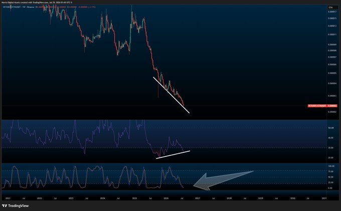Image resolution: width=341 pixels, height=211 pixels.
Task: Click the 0.000004 price scale label
Action: pos(332,83)
